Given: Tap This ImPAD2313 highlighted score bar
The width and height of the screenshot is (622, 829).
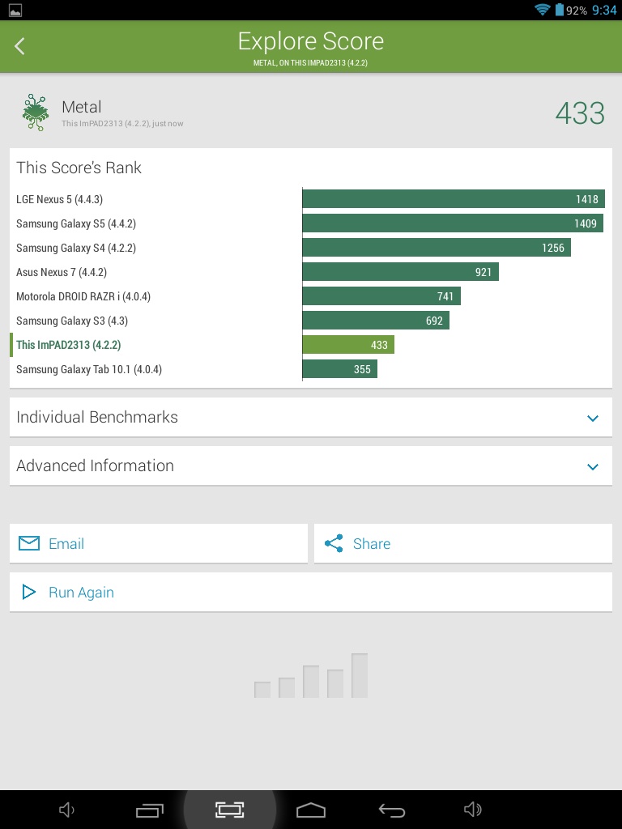Looking at the screenshot, I should [348, 345].
